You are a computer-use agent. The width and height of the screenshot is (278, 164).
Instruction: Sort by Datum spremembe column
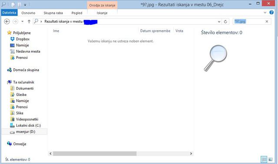(x=155, y=31)
